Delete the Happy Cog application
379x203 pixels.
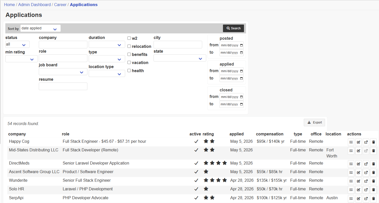pyautogui.click(x=373, y=142)
